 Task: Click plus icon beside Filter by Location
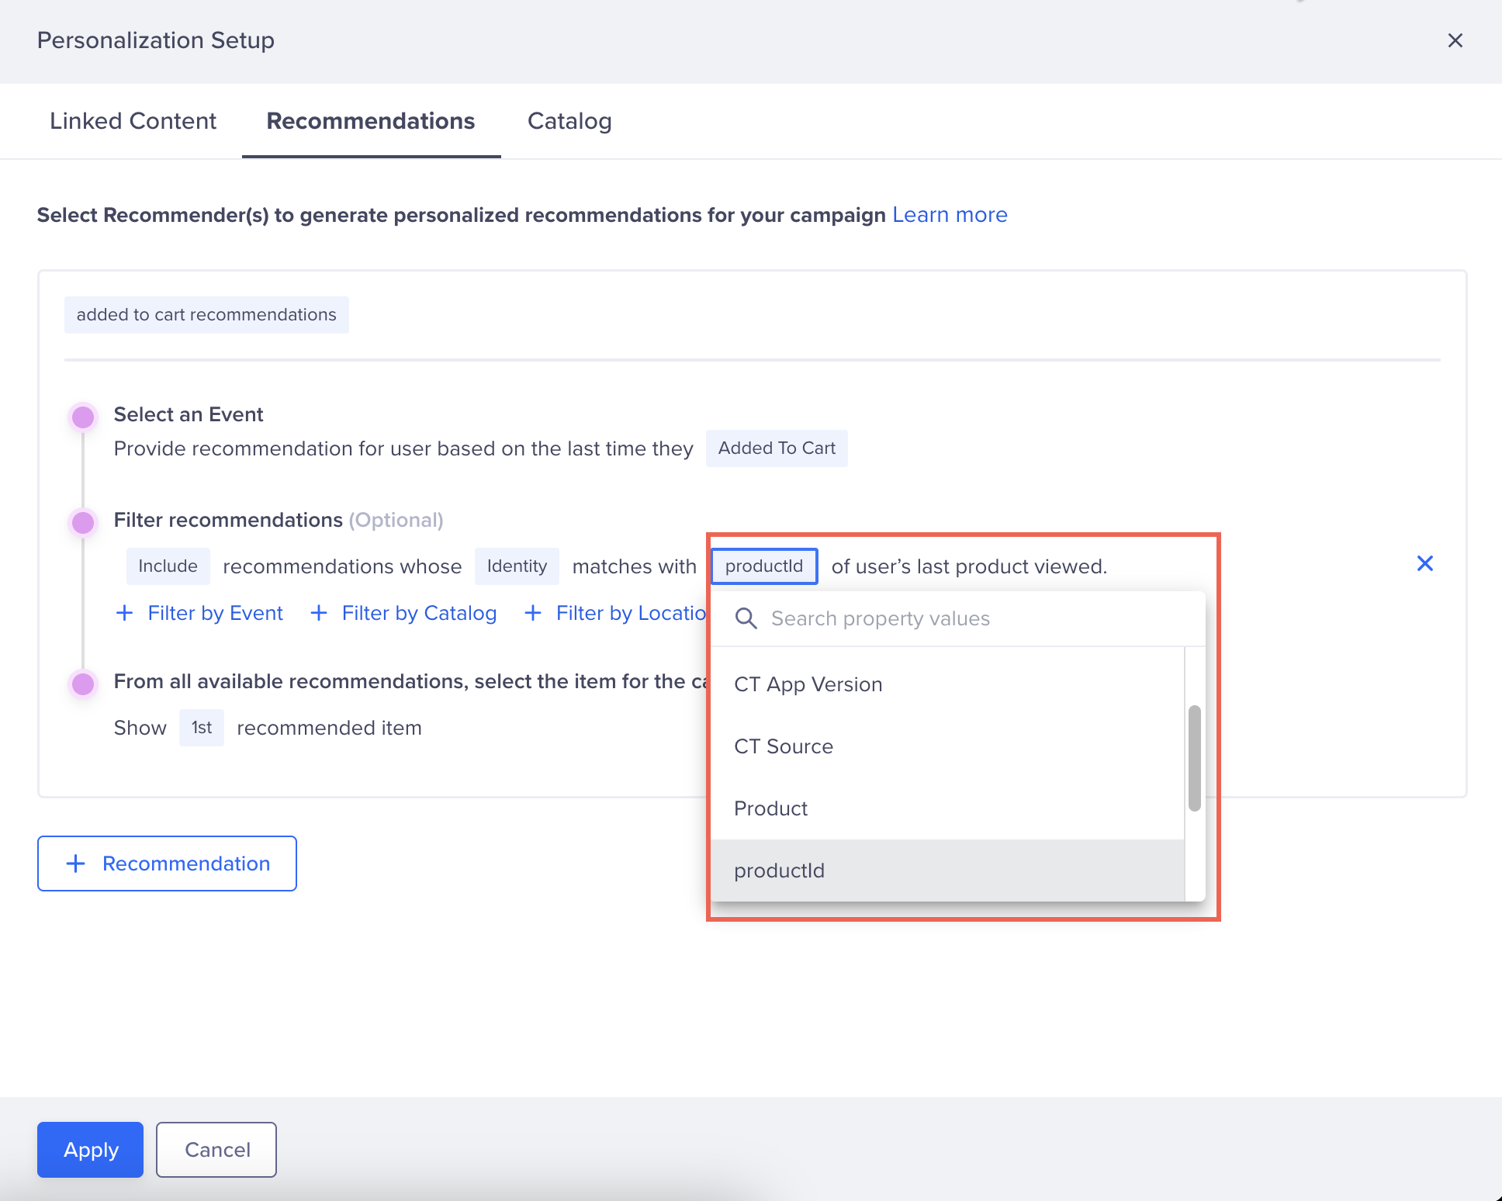click(x=533, y=613)
